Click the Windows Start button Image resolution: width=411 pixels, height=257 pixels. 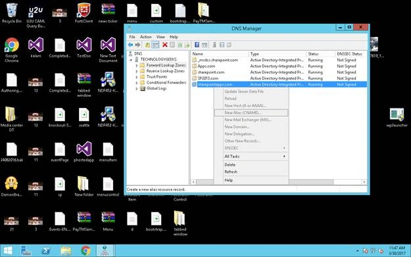click(x=8, y=250)
